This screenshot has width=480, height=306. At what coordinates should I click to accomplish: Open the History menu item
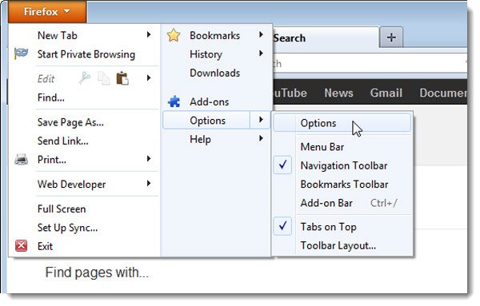tap(206, 54)
